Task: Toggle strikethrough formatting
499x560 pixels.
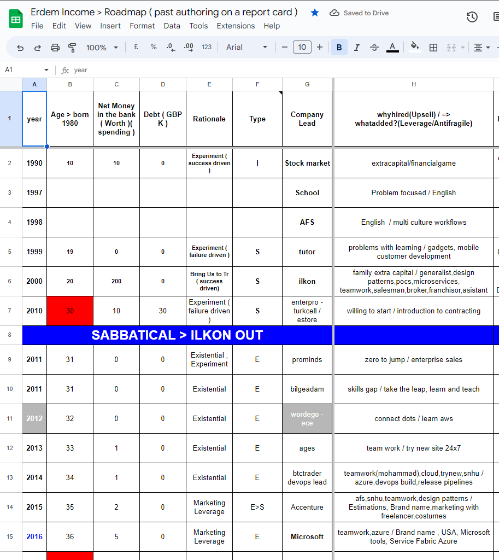Action: coord(374,47)
